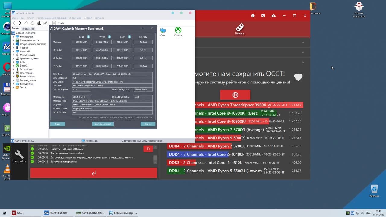386x217 pixels.
Task: Select Сеть in the AIDA64 tree
Action: 22,62
